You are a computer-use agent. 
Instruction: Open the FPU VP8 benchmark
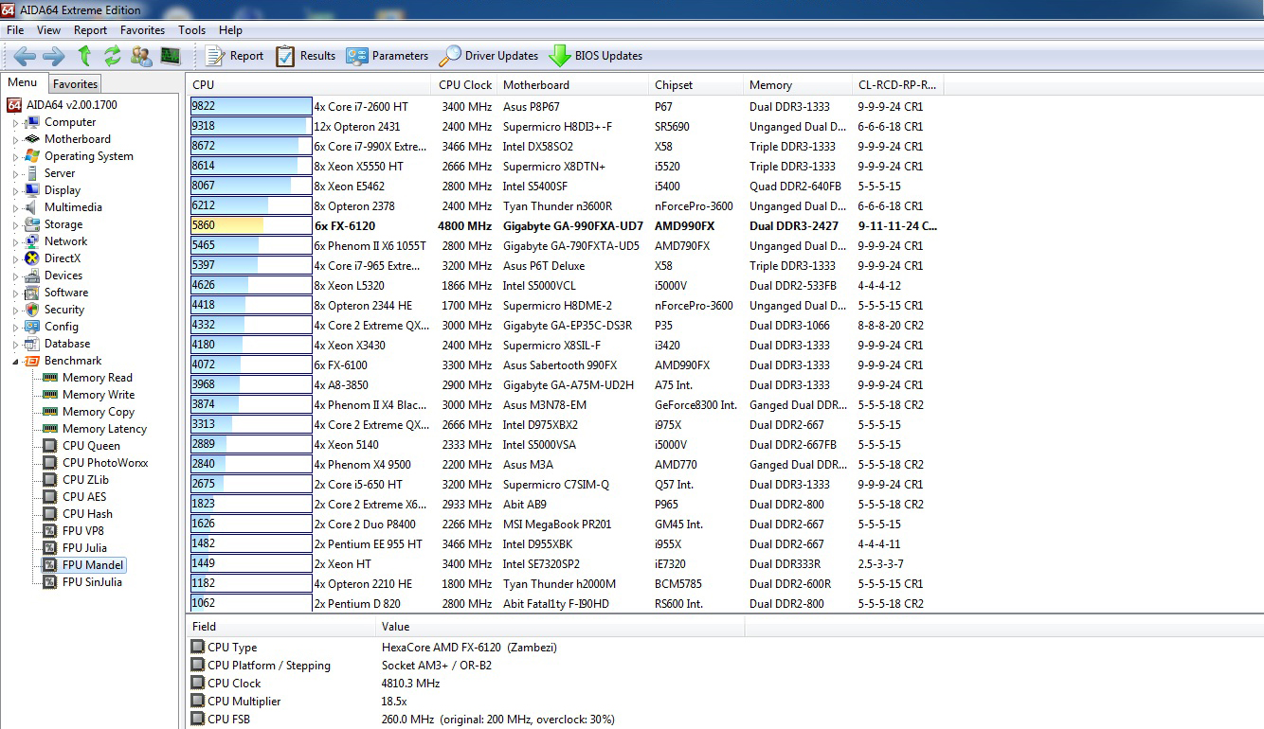(x=84, y=531)
